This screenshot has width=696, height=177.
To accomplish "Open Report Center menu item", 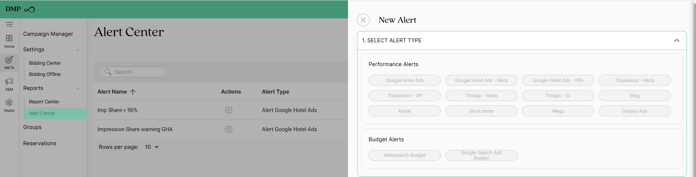I will click(44, 102).
